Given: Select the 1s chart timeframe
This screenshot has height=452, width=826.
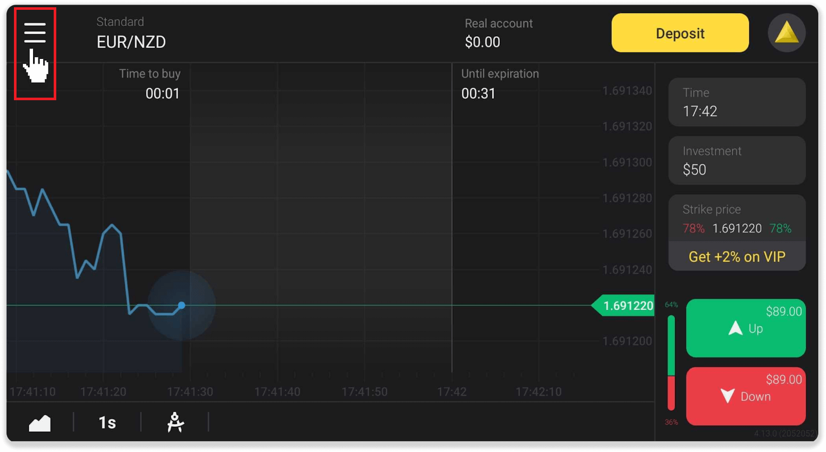Looking at the screenshot, I should point(107,423).
